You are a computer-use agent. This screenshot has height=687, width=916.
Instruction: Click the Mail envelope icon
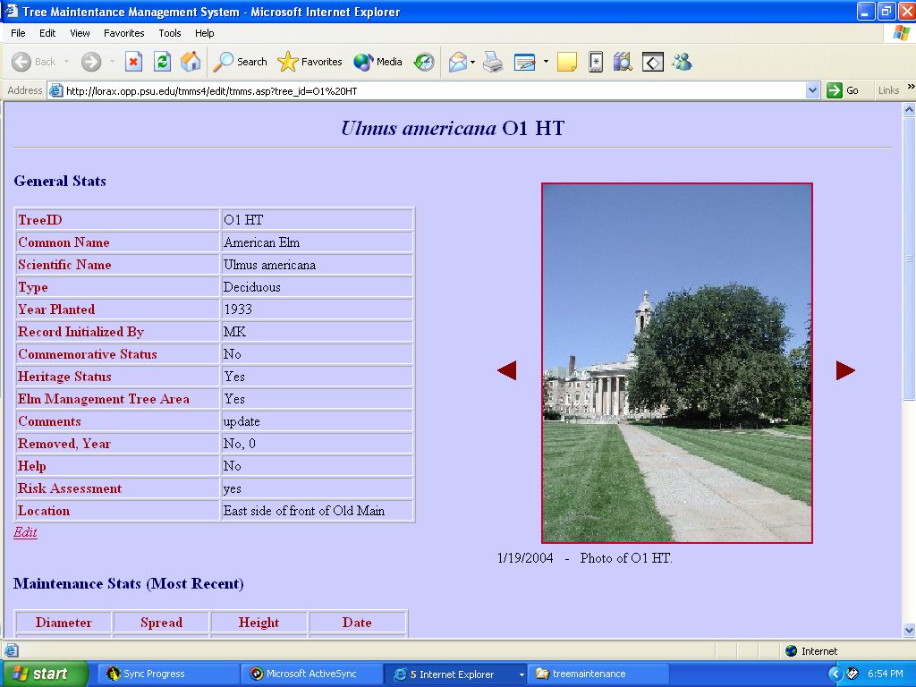[x=457, y=62]
